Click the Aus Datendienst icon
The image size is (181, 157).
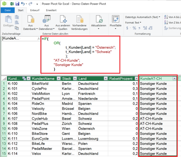(x=46, y=20)
